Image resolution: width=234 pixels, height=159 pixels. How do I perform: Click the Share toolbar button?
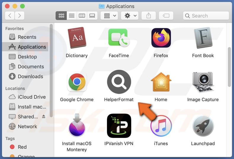[x=149, y=15]
